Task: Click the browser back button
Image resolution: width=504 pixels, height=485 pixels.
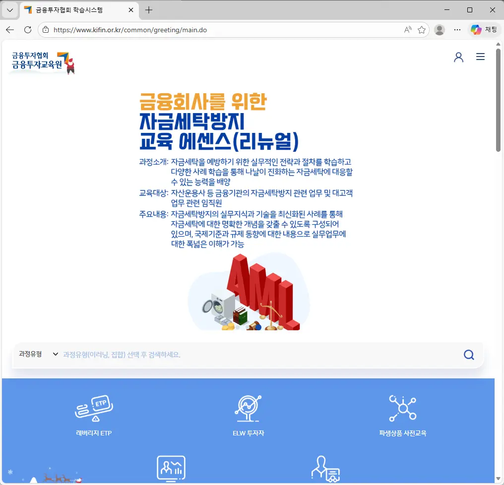Action: click(10, 29)
